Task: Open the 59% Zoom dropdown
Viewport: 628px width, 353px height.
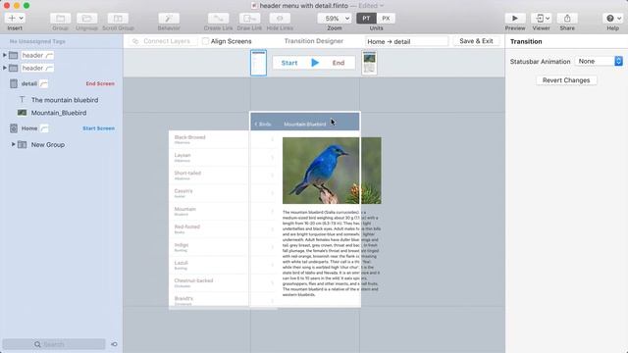Action: [x=335, y=19]
